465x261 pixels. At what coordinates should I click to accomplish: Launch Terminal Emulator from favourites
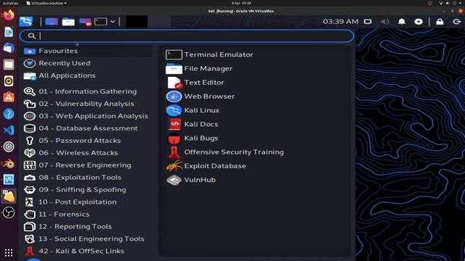click(x=209, y=55)
